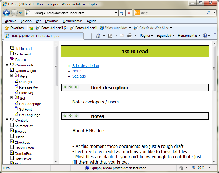
Task: Click the Favoritos star button
Action: 14,28
